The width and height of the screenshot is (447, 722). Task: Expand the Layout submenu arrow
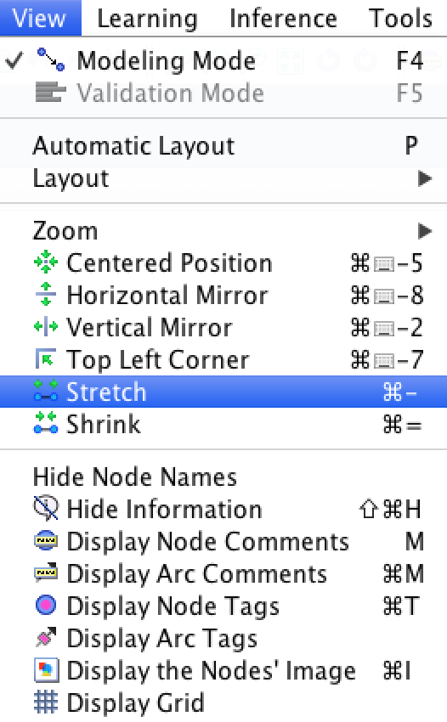pyautogui.click(x=425, y=178)
